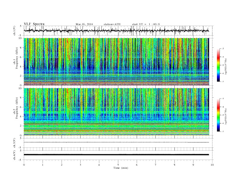Viewport: 239px width, 185px height.
Task: Click the "8" tick on the Time axis
Action: (174, 165)
